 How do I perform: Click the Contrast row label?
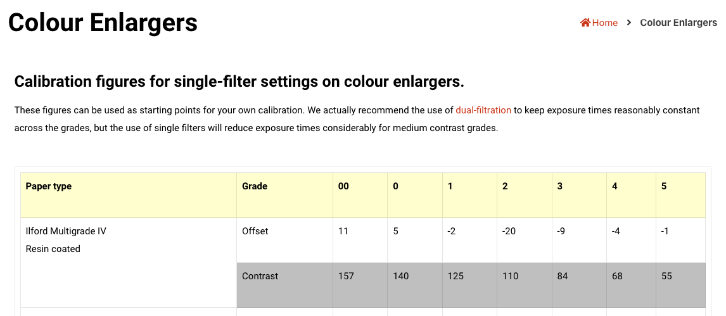pyautogui.click(x=260, y=276)
